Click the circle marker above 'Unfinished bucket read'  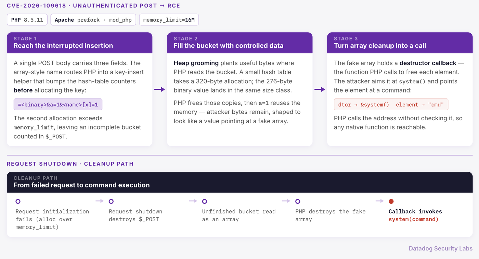tap(205, 201)
